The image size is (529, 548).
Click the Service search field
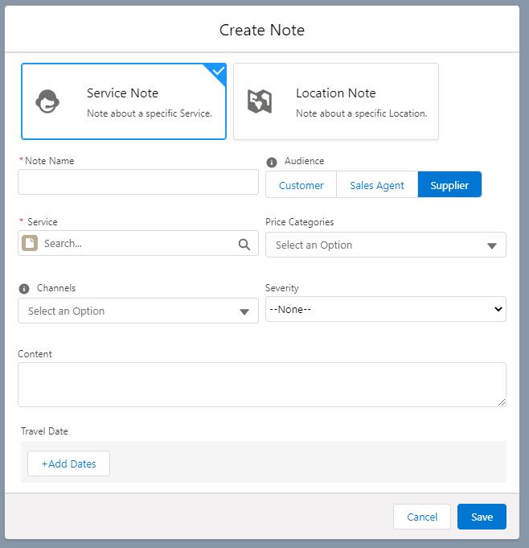click(138, 243)
